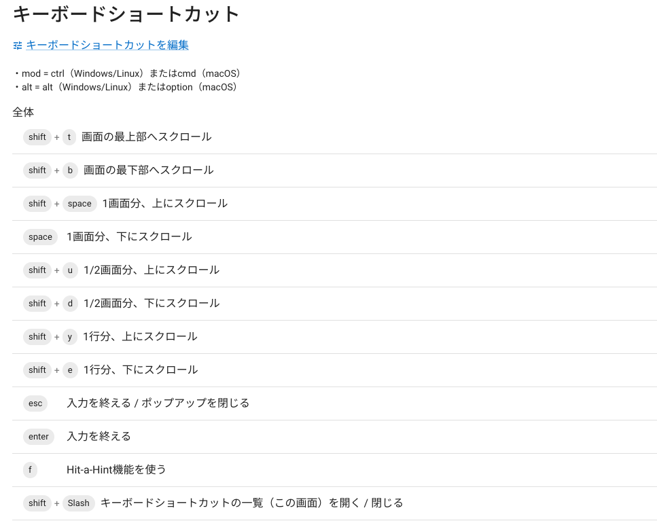Click the standalone space key badge
This screenshot has height=521, width=657.
click(40, 237)
